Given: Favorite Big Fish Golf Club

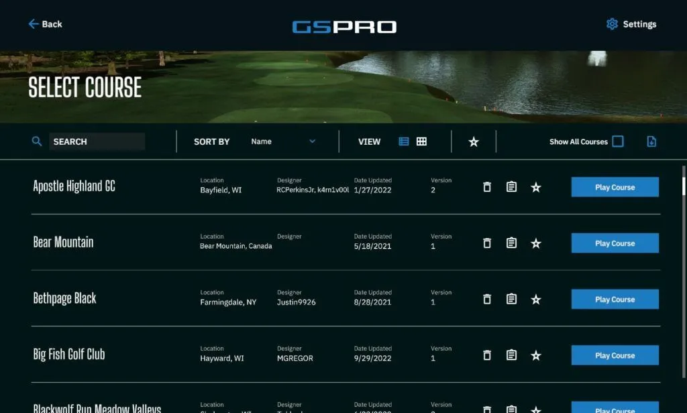Looking at the screenshot, I should (x=536, y=355).
